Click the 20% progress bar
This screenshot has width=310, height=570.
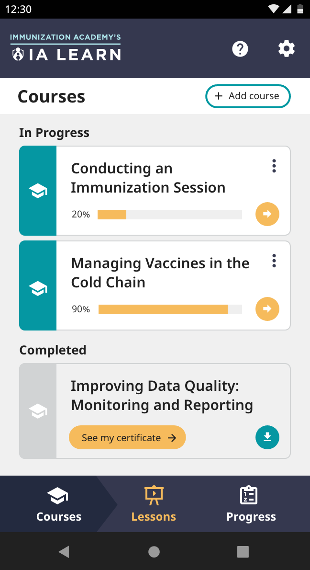coord(169,215)
